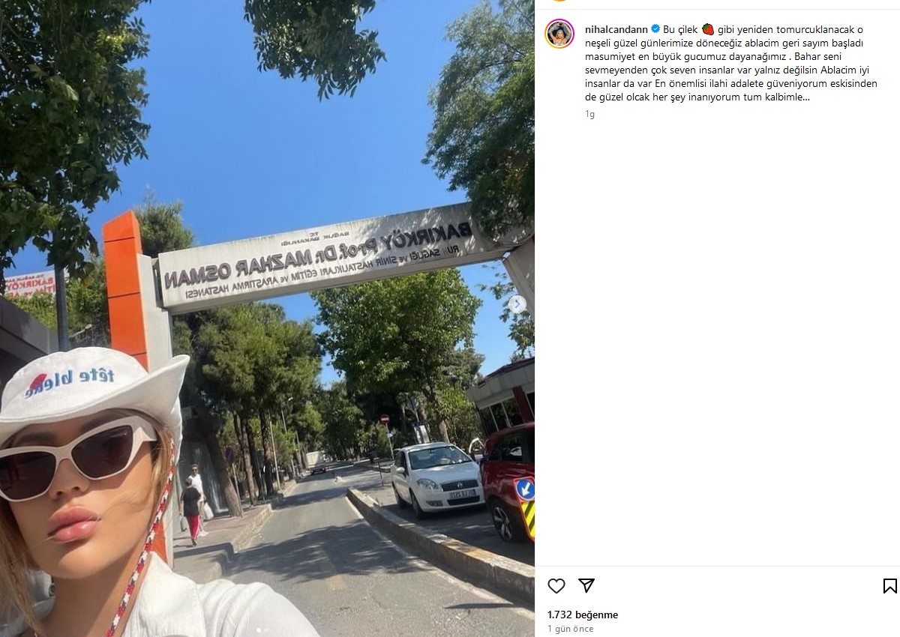Go to next photo using carousel arrow
900x637 pixels.
(x=517, y=304)
